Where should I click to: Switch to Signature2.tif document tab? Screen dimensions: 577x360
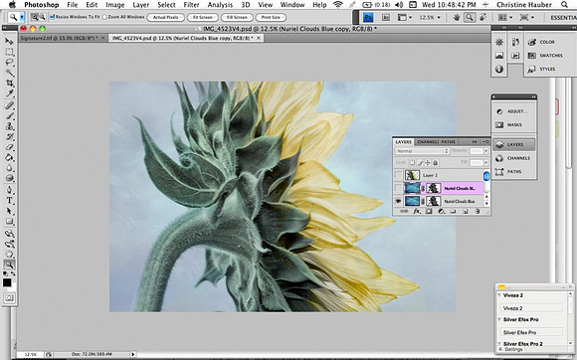[63, 38]
